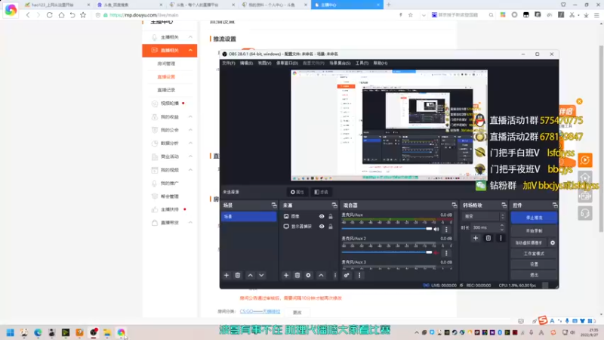Open the Audio Mixer toolbar three-dots menu
604x340 pixels.
pyautogui.click(x=359, y=275)
